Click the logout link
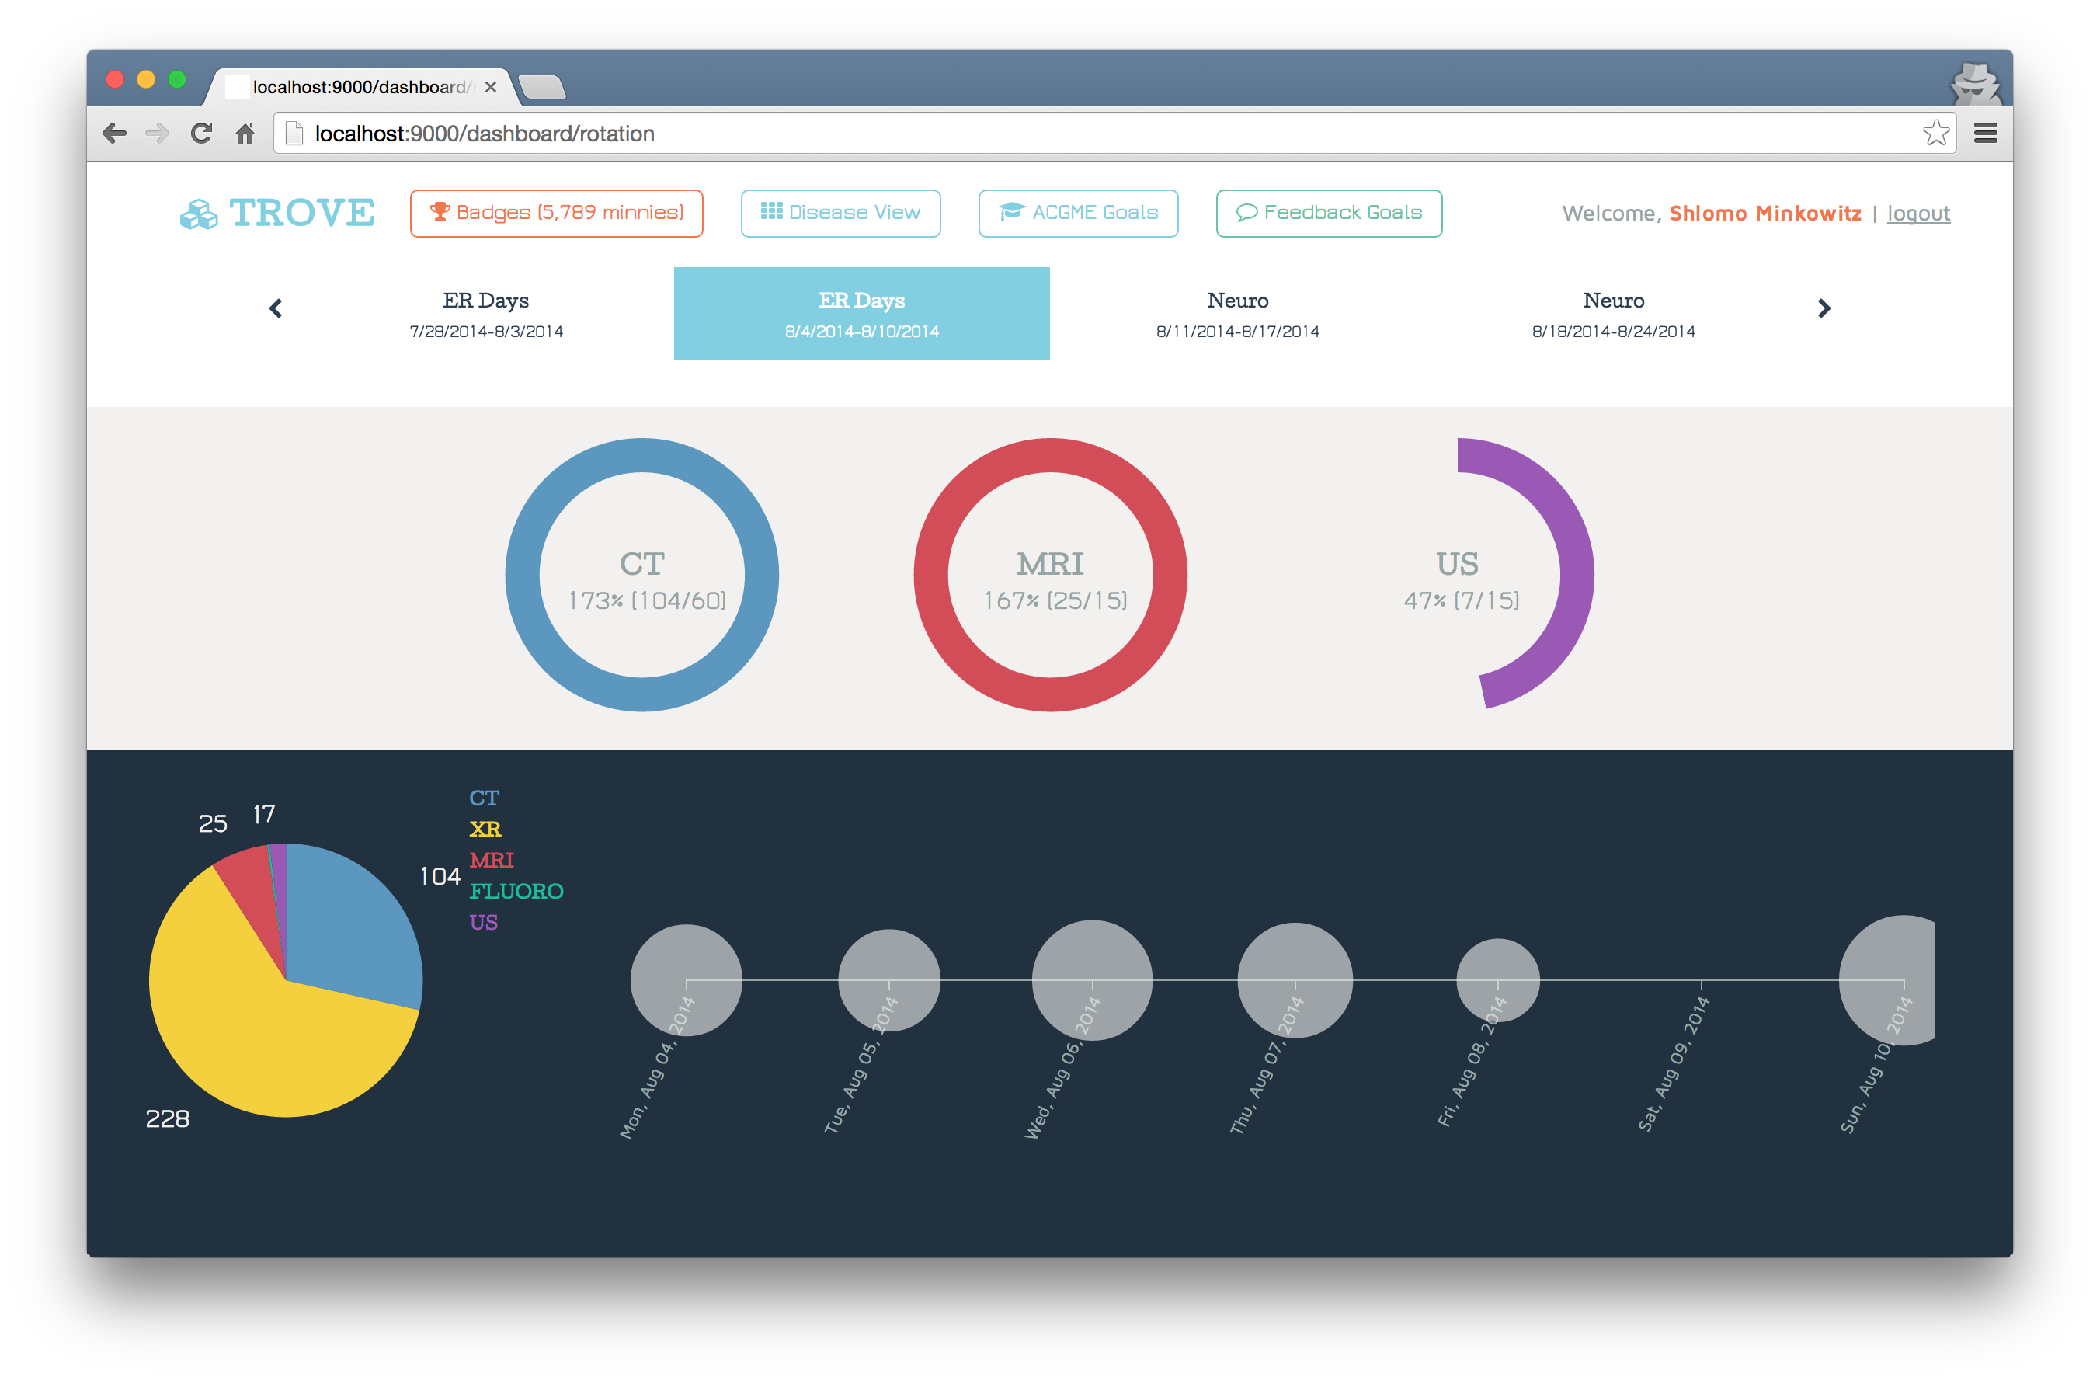The image size is (2100, 1381). 1918,214
